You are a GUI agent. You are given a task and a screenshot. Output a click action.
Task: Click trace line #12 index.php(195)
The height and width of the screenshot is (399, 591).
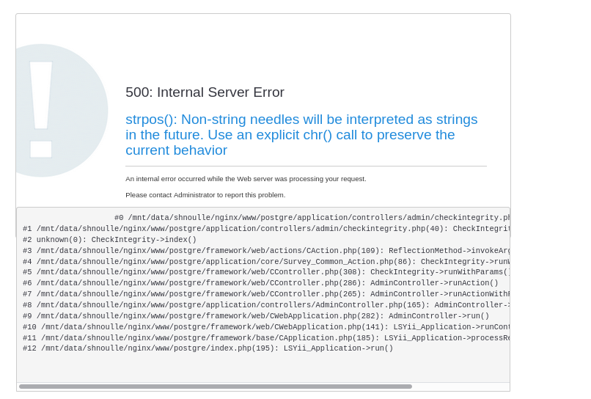tap(208, 348)
